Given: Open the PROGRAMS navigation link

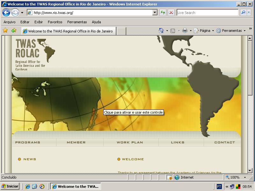Looking at the screenshot, I should [28, 142].
